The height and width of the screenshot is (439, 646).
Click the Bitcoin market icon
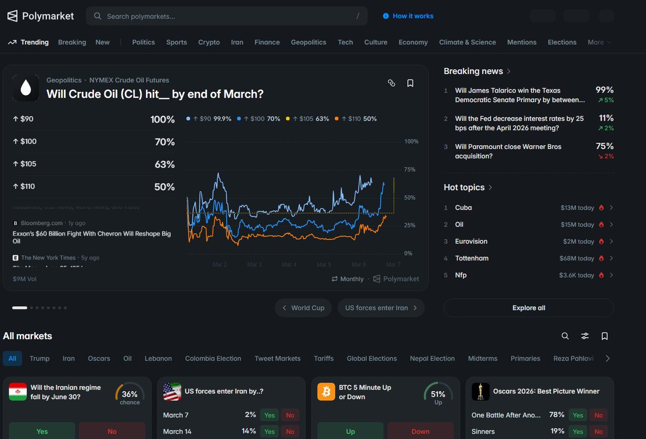(x=326, y=392)
